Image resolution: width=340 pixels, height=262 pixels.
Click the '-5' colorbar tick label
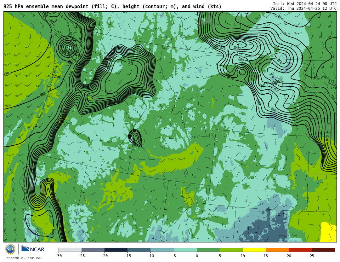click(x=174, y=256)
